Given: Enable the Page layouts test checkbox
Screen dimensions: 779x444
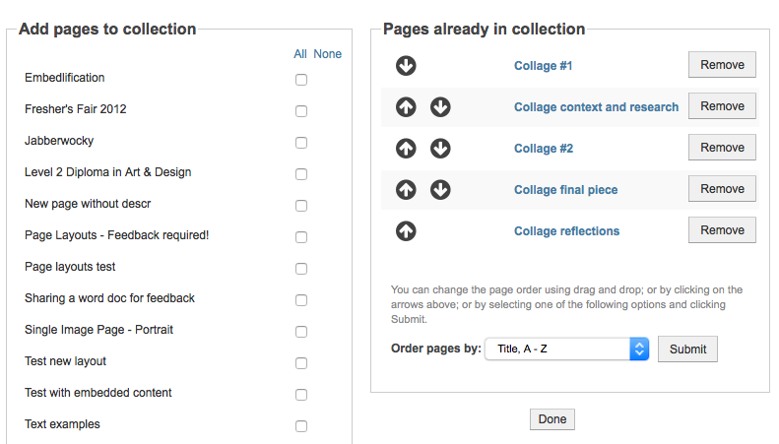Looking at the screenshot, I should coord(301,269).
